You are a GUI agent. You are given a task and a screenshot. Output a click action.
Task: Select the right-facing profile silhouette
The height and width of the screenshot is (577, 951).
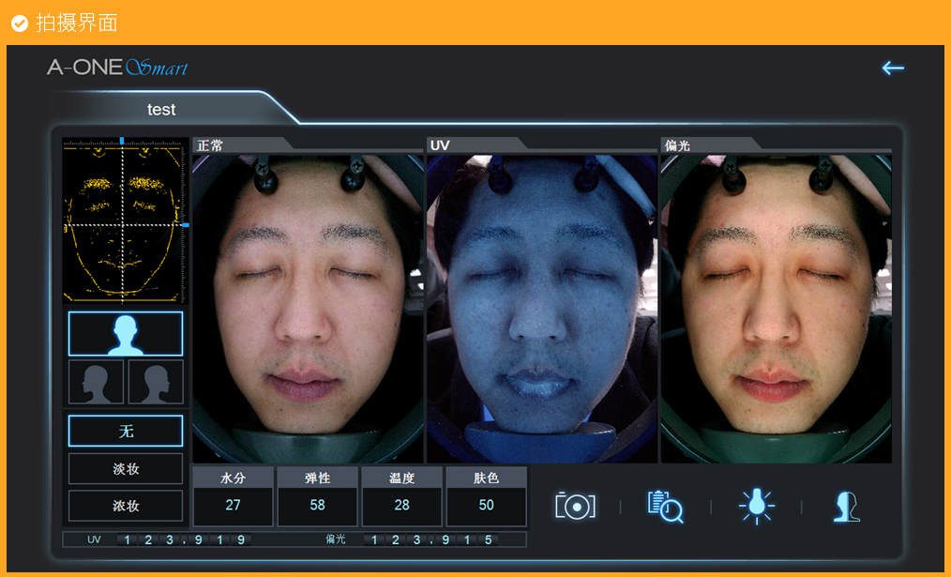pos(156,382)
